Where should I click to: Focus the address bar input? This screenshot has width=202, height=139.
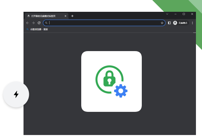[104, 23]
